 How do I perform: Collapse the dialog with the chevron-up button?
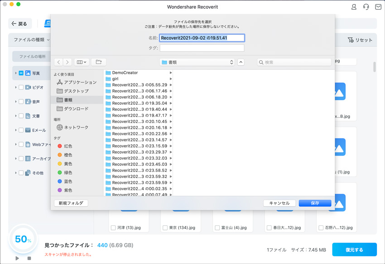pos(241,62)
